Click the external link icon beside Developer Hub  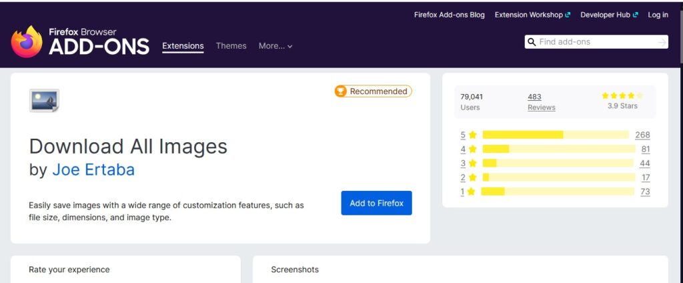pos(636,15)
